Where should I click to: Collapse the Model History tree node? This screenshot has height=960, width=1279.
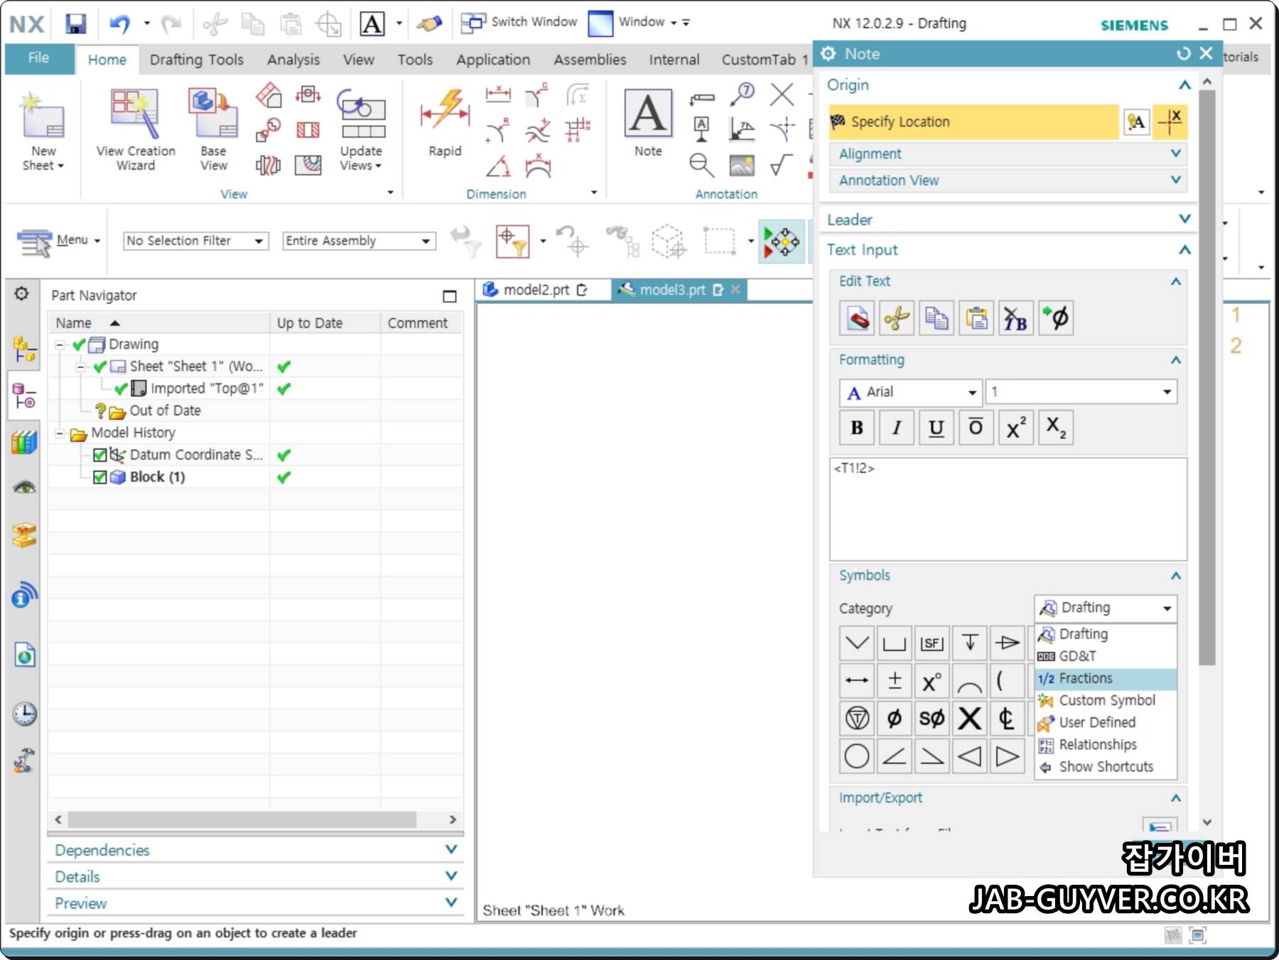tap(60, 433)
